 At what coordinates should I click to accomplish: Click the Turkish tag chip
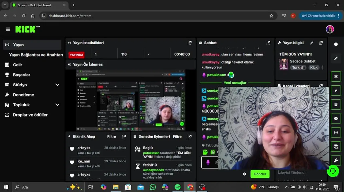[x=298, y=67]
